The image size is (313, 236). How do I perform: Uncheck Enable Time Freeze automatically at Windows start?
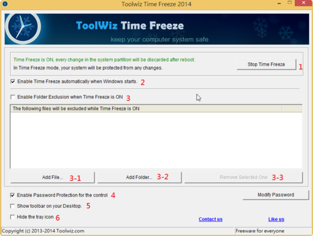coord(13,81)
